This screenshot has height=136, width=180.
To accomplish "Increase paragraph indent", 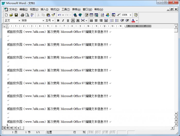I will [x=127, y=21].
